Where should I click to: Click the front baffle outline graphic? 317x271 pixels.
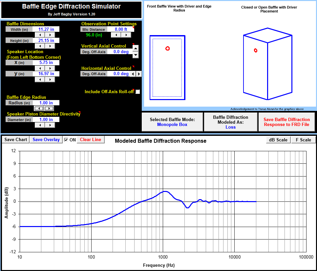pyautogui.click(x=167, y=68)
